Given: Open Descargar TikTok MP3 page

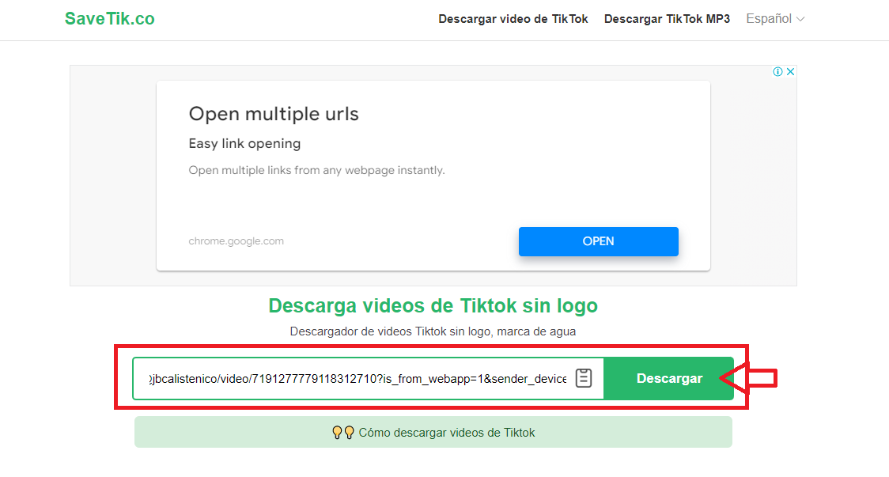Looking at the screenshot, I should click(x=667, y=19).
